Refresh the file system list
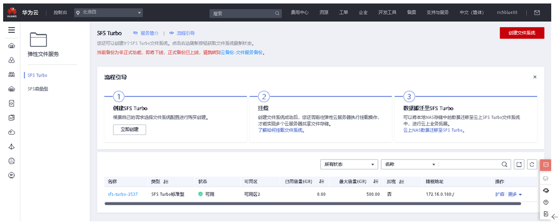Viewport: 558px width, 223px height. coord(532,164)
